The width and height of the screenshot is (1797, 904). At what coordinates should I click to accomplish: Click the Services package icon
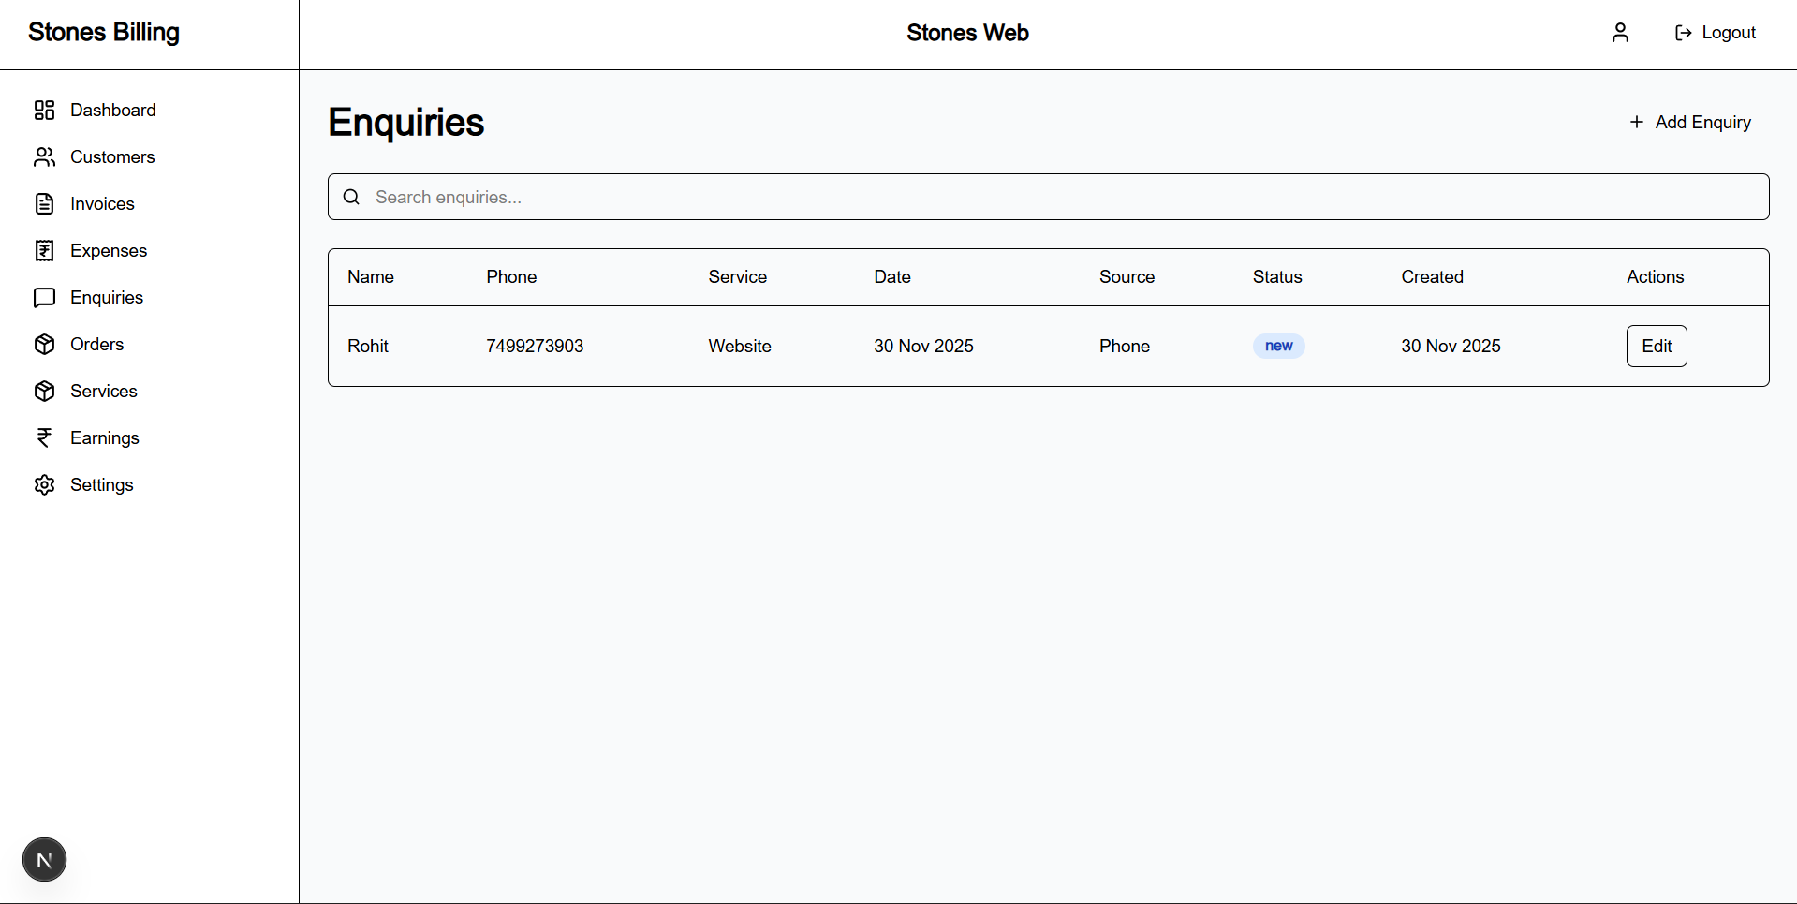[x=44, y=391]
